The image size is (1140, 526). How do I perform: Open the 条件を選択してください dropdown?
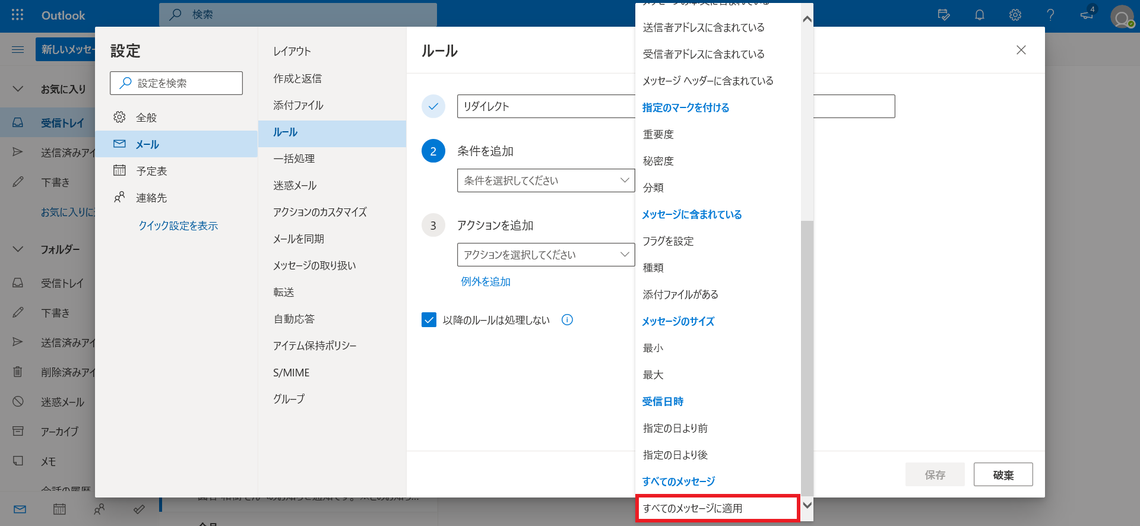click(x=545, y=180)
